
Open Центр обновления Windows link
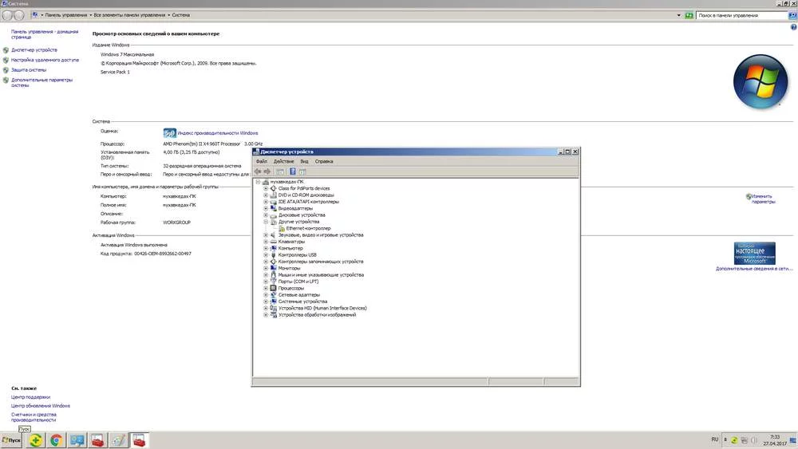(x=41, y=406)
